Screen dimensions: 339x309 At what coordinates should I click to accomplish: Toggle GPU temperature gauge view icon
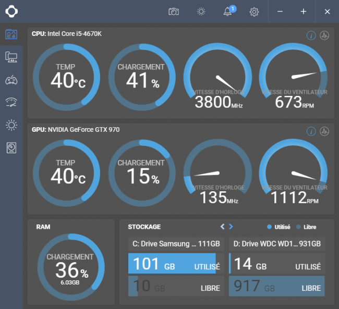point(311,131)
